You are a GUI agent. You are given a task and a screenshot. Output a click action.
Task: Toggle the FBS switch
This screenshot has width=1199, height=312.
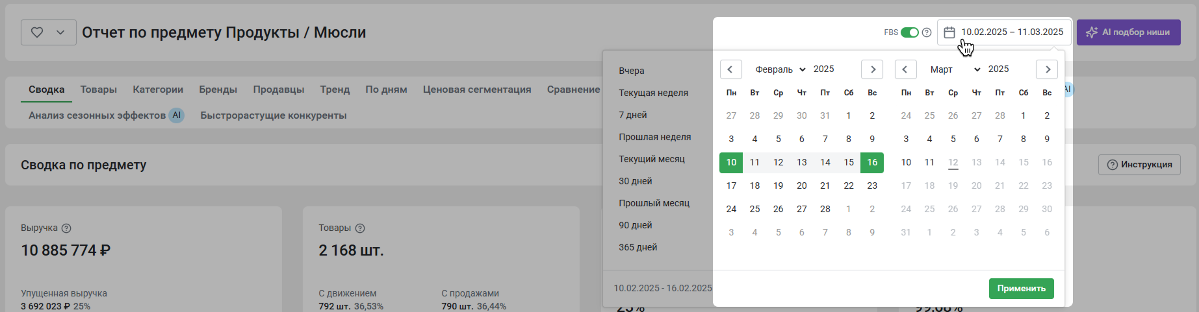(x=910, y=32)
